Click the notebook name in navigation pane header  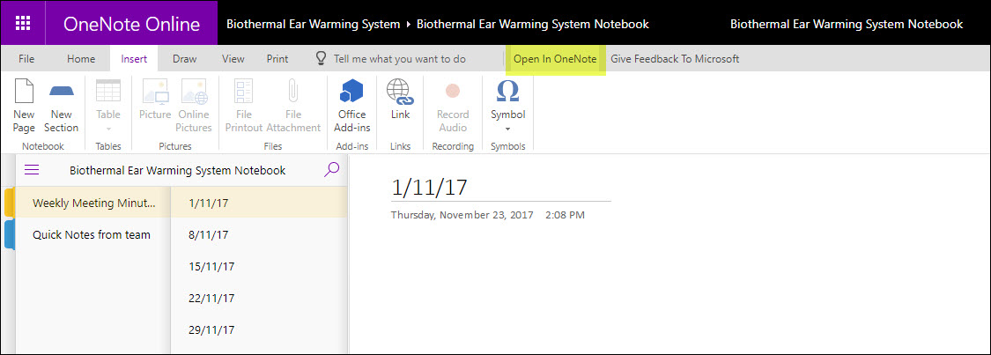pyautogui.click(x=178, y=170)
